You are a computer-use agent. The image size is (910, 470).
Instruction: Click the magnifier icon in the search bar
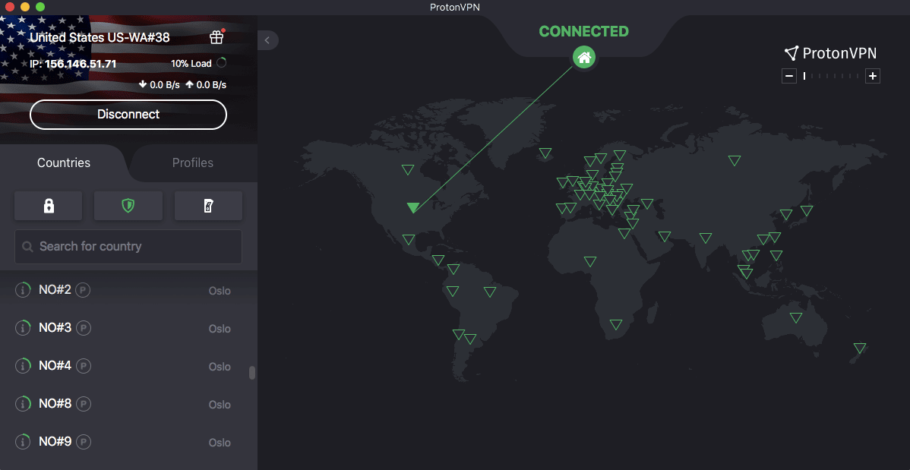[27, 246]
